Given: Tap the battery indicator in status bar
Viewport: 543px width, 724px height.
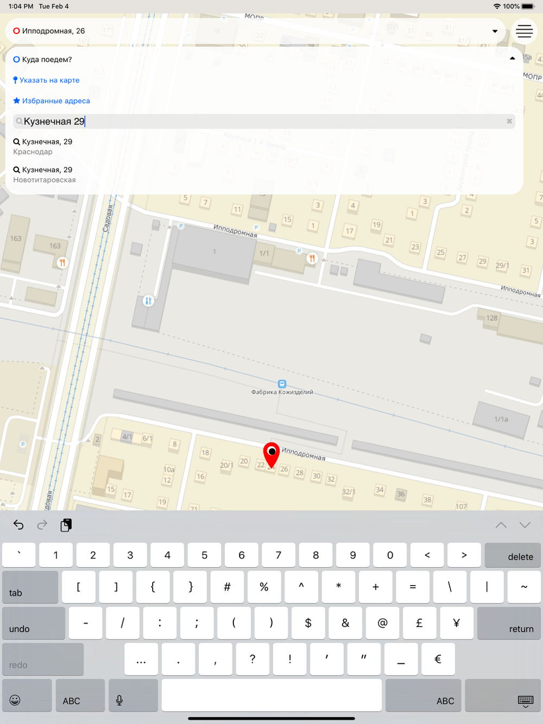Looking at the screenshot, I should 528,7.
